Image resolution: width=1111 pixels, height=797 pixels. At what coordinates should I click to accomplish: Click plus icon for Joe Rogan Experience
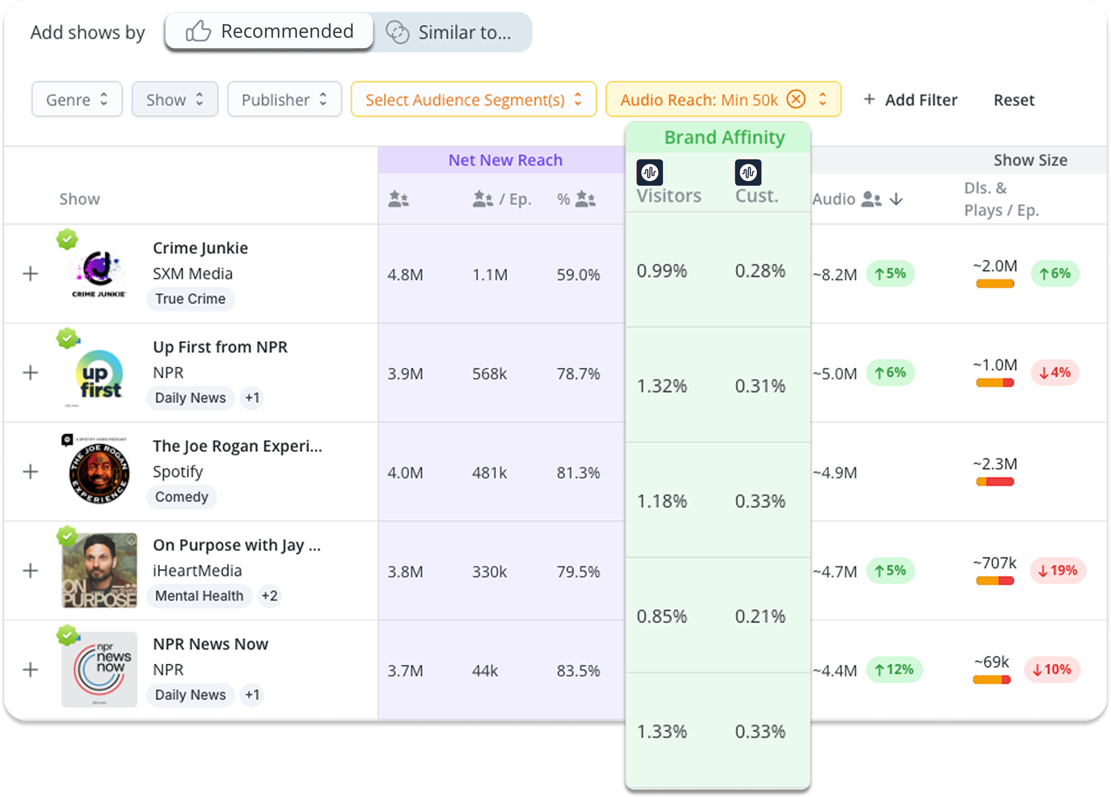pos(30,471)
